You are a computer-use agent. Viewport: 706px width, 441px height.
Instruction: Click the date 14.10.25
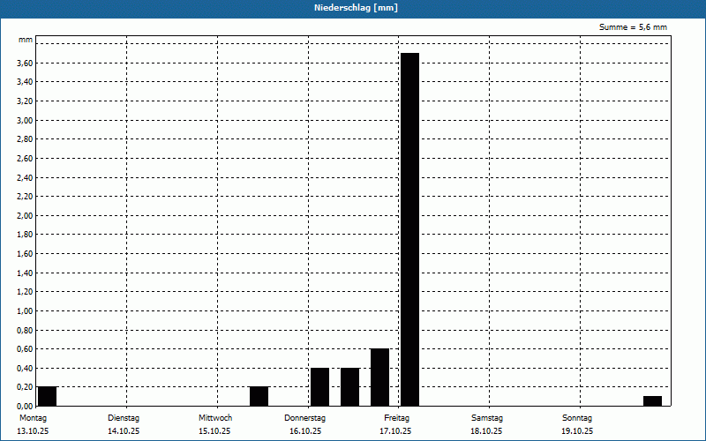124,431
